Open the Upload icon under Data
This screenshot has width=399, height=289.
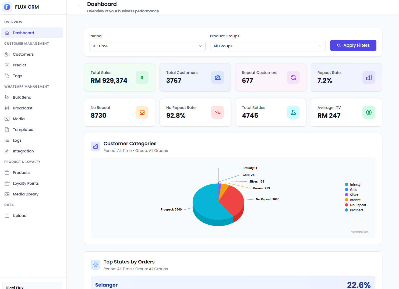(7, 215)
